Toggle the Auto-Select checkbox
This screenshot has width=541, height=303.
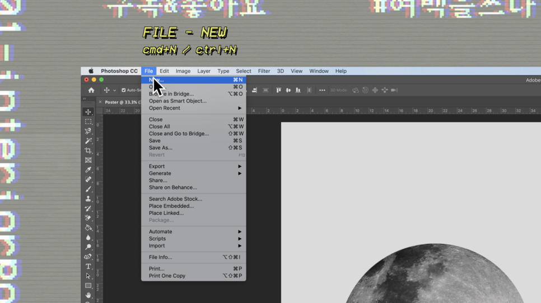(x=124, y=90)
